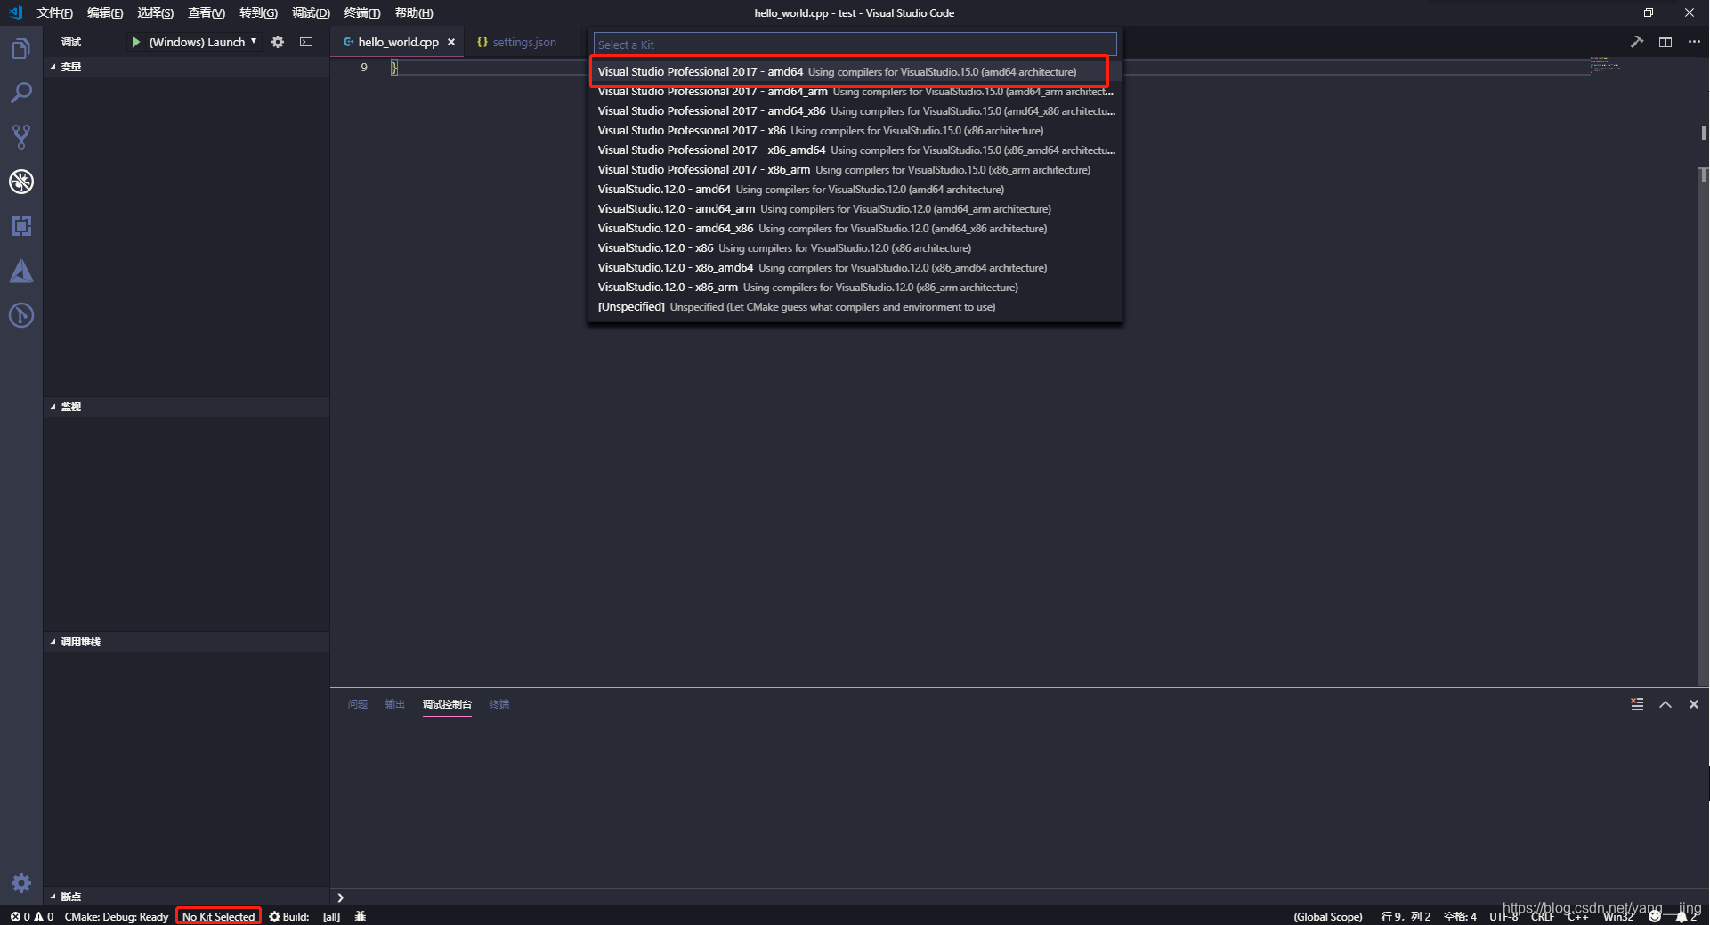The height and width of the screenshot is (925, 1710).
Task: Click the debug console input chevron
Action: coord(340,897)
